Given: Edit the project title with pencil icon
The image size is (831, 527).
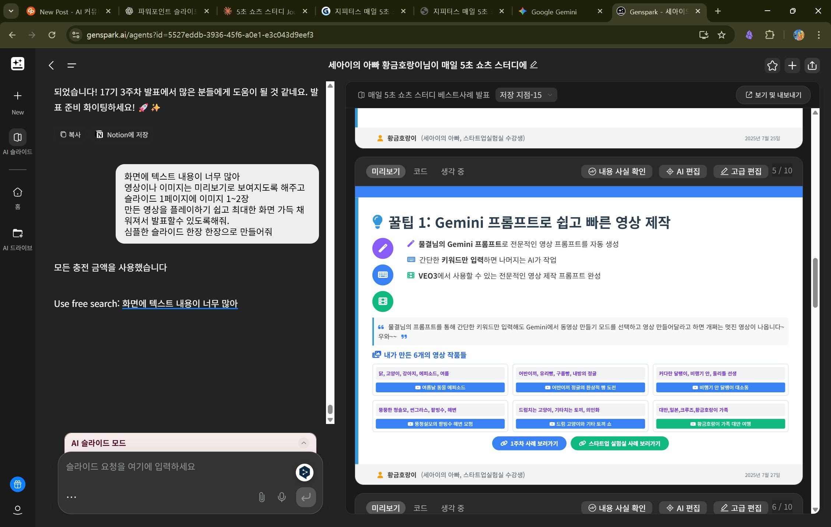Looking at the screenshot, I should point(534,65).
